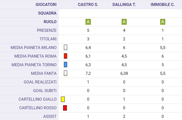182x120 pixels.
Task: Click the Media Fanta card icon
Action: (x=66, y=73)
